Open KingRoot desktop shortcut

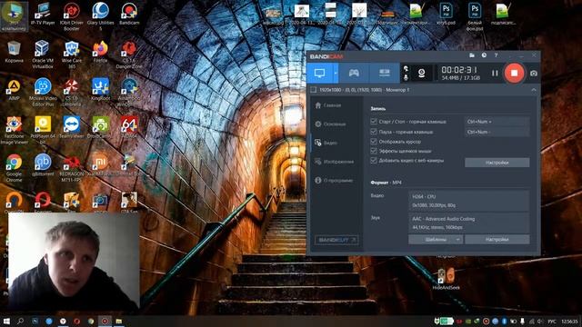(100, 90)
